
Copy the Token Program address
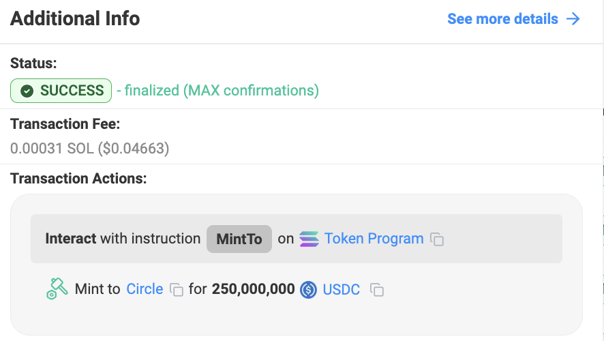pos(437,239)
